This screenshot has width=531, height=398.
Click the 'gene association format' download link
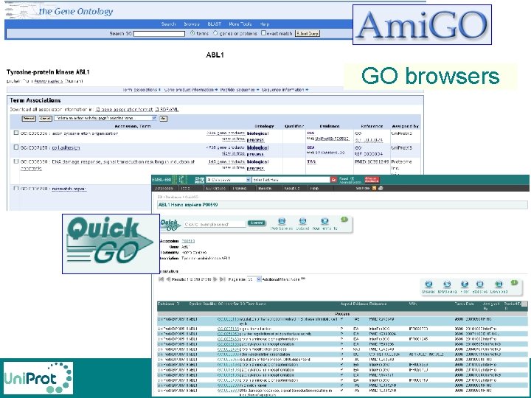127,110
